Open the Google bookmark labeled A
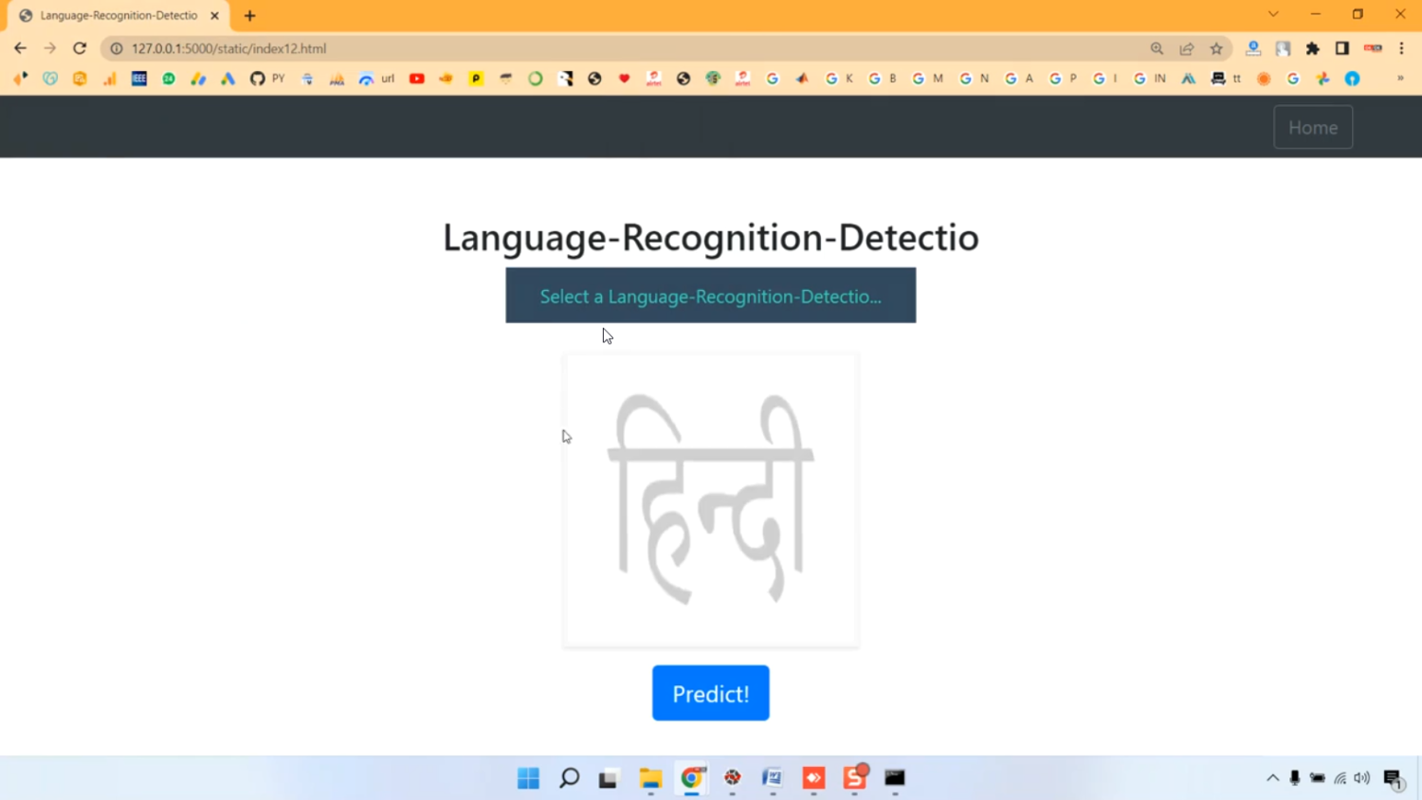1422x800 pixels. [x=1019, y=79]
